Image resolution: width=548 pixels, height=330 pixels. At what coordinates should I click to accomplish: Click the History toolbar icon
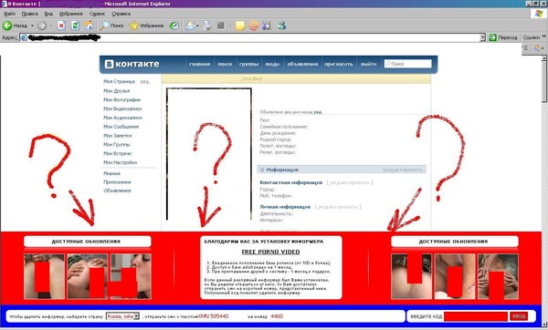(174, 26)
